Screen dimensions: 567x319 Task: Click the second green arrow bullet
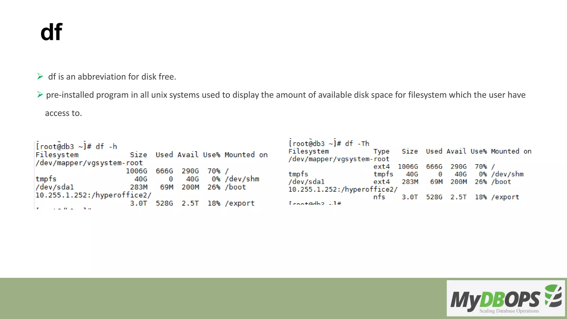[40, 95]
